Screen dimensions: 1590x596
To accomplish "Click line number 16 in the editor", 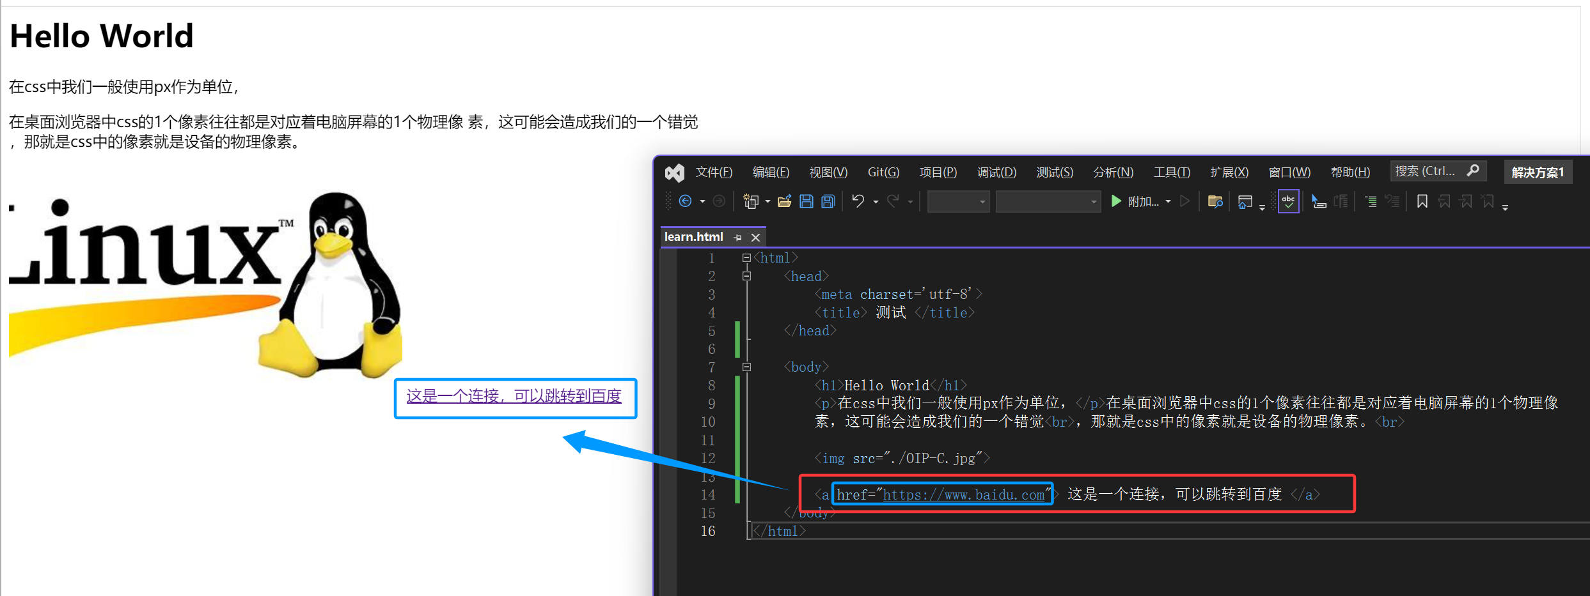I will coord(708,531).
